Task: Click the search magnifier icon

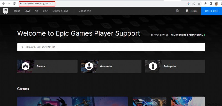Action: tap(22, 47)
